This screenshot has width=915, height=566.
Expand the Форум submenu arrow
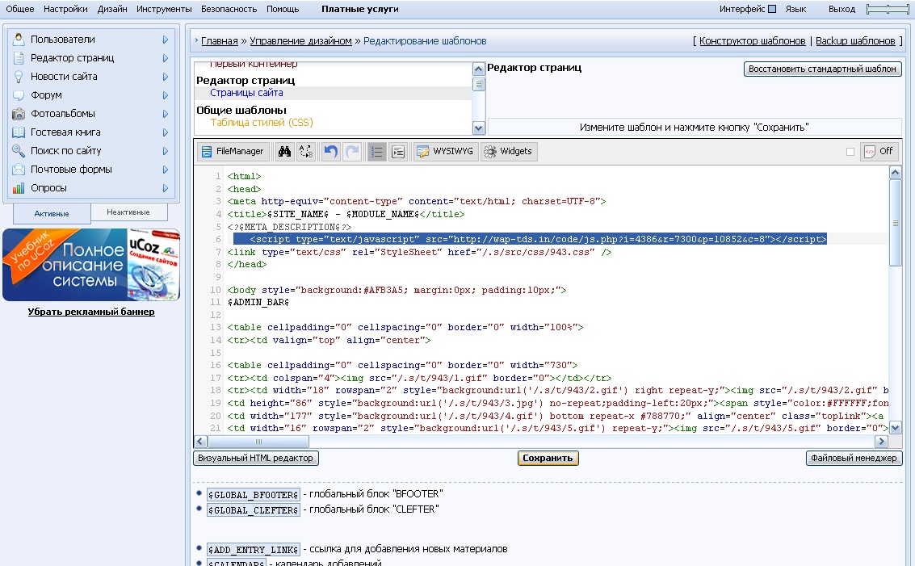click(x=166, y=95)
